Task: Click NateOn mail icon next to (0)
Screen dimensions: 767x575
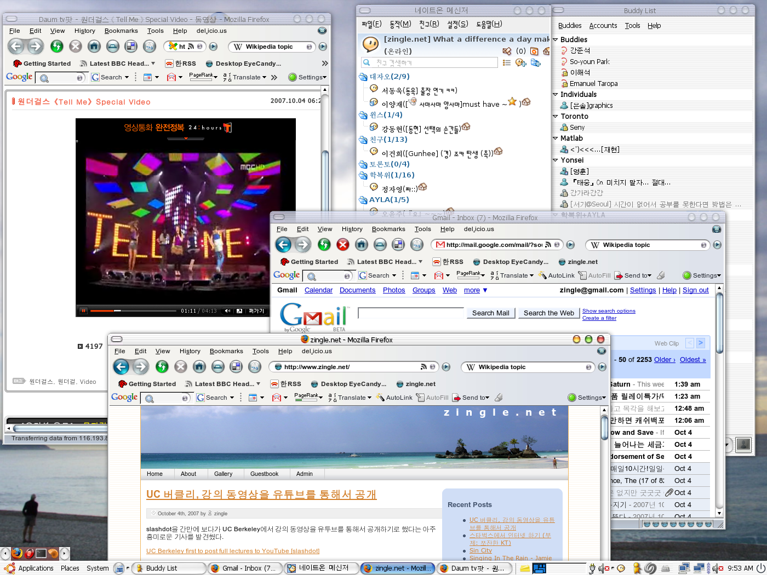Action: click(507, 51)
